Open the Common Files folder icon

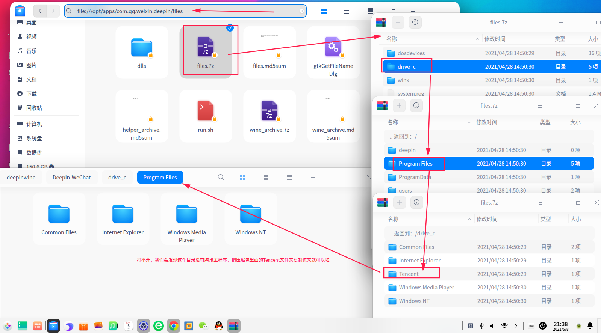point(59,219)
